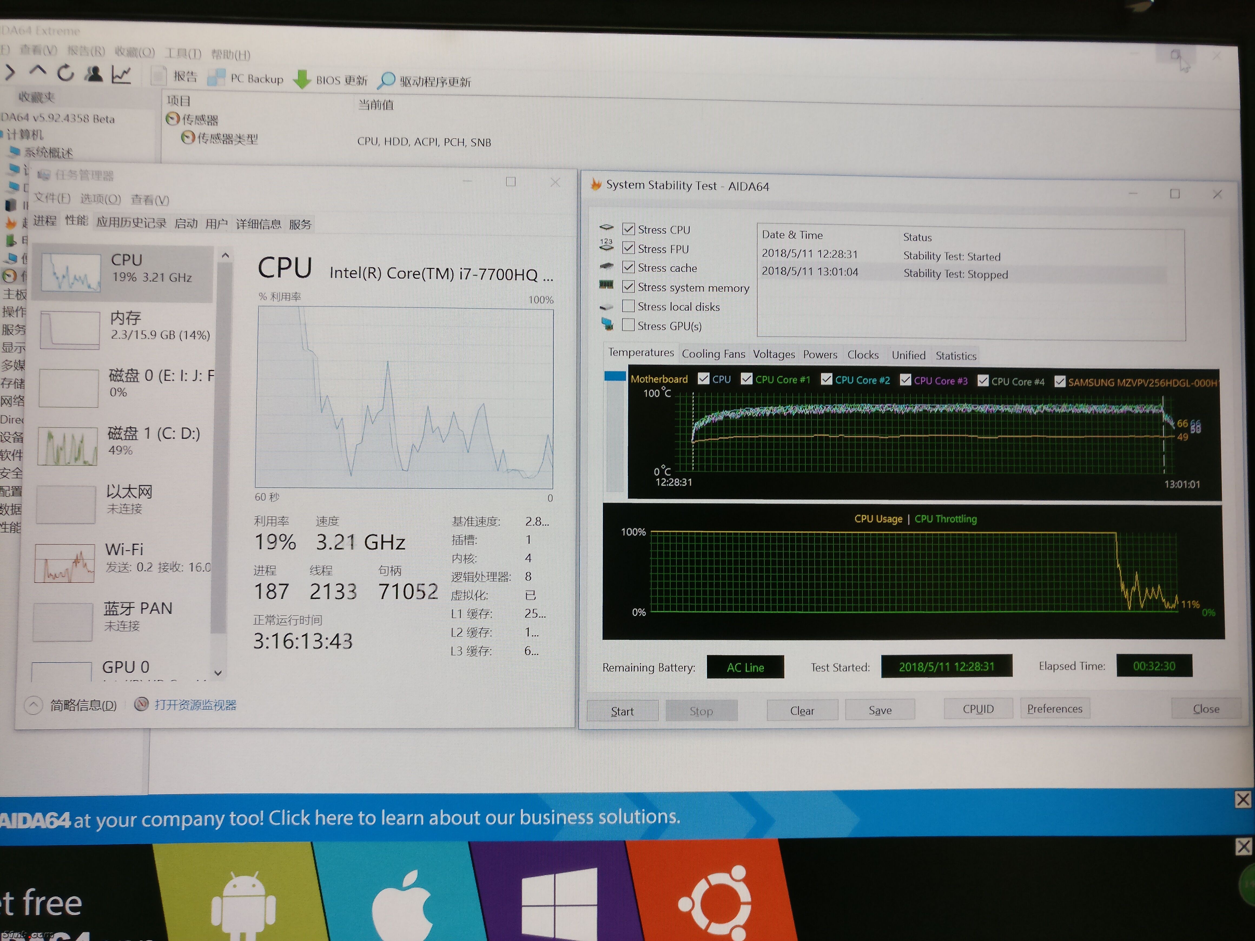Image resolution: width=1255 pixels, height=941 pixels.
Task: Click Start button in Stability Test
Action: 622,711
